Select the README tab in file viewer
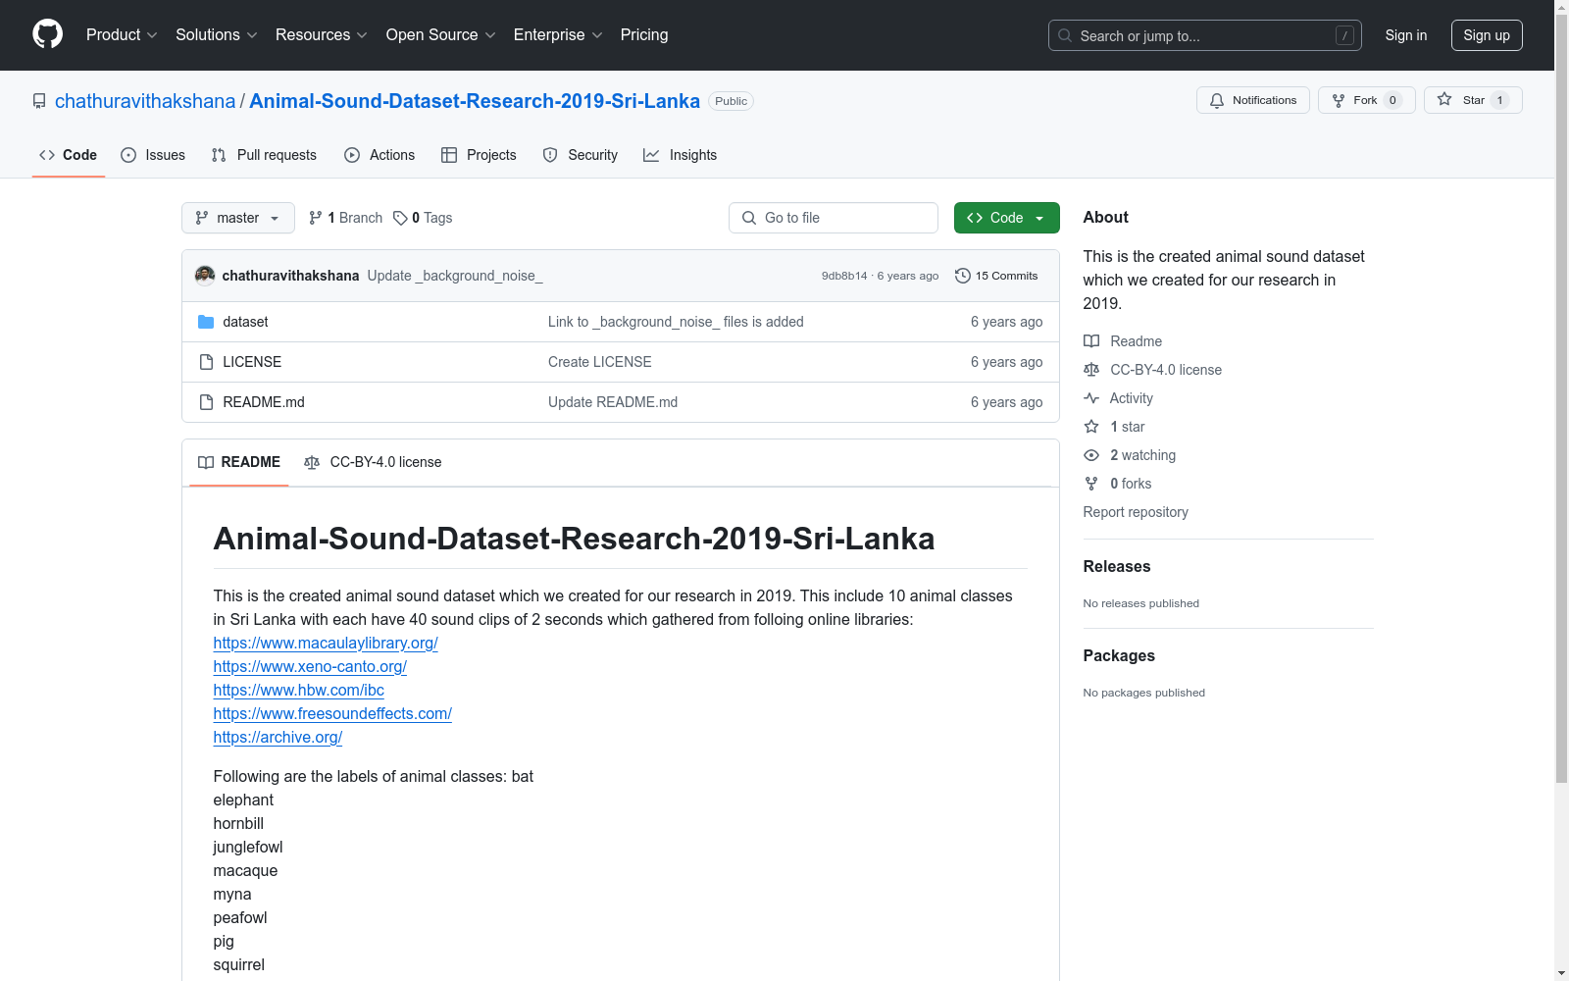The image size is (1569, 981). pos(239,462)
